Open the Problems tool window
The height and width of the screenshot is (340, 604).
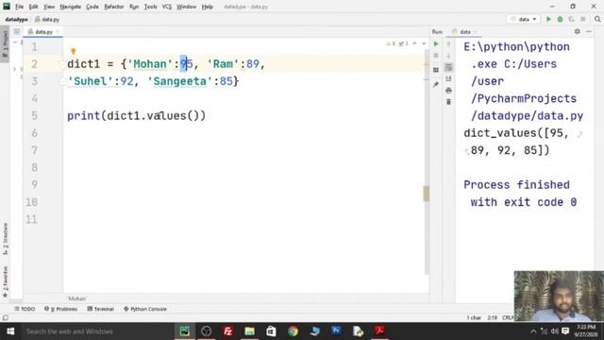[x=60, y=309]
